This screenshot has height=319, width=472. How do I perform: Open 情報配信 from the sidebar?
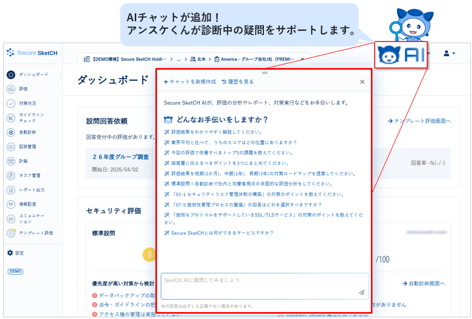coord(11,204)
